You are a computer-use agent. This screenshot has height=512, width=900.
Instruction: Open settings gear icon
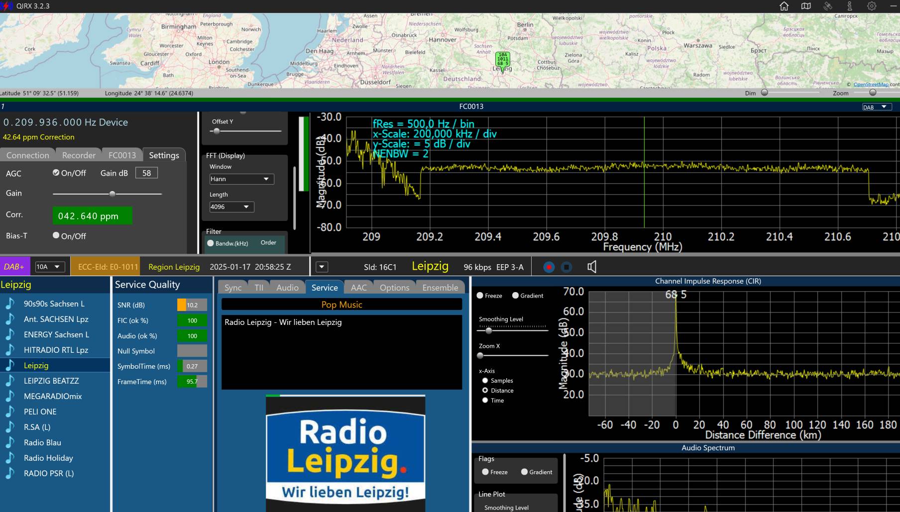pyautogui.click(x=872, y=6)
